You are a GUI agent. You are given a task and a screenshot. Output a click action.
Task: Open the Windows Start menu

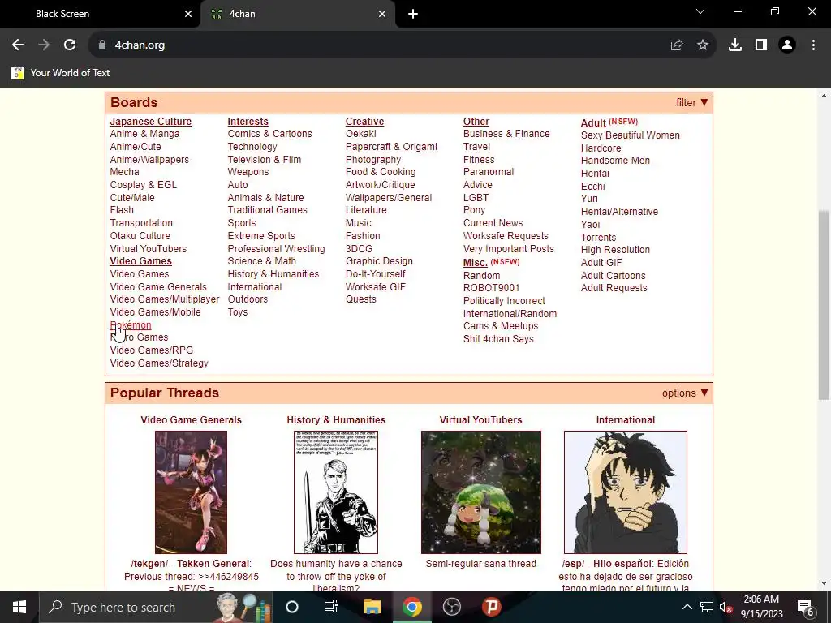click(x=19, y=607)
